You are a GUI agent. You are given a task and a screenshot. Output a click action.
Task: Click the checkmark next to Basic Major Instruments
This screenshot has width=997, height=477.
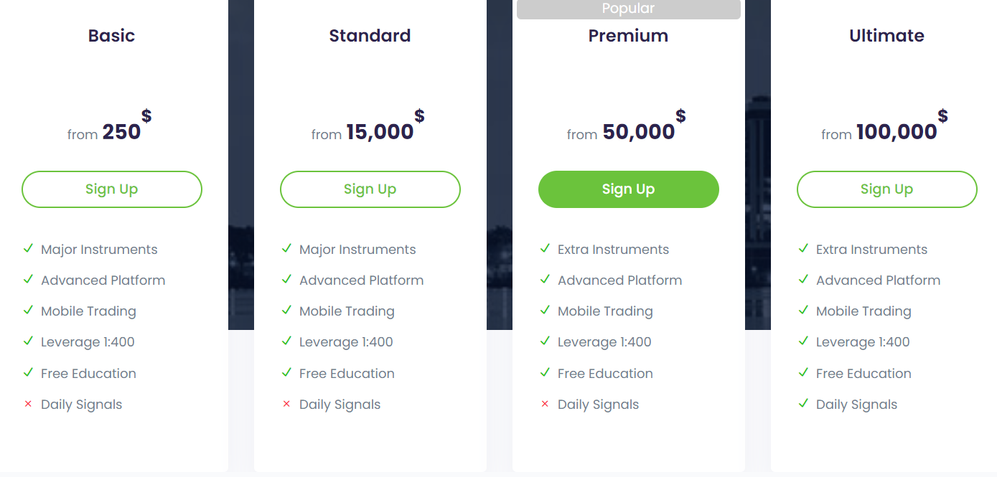[28, 249]
